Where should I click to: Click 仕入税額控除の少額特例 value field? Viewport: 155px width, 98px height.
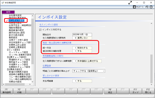[x=82, y=38]
